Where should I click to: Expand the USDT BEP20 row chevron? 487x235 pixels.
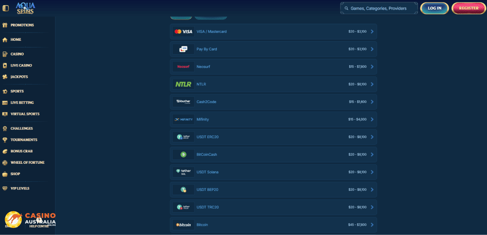coord(372,189)
